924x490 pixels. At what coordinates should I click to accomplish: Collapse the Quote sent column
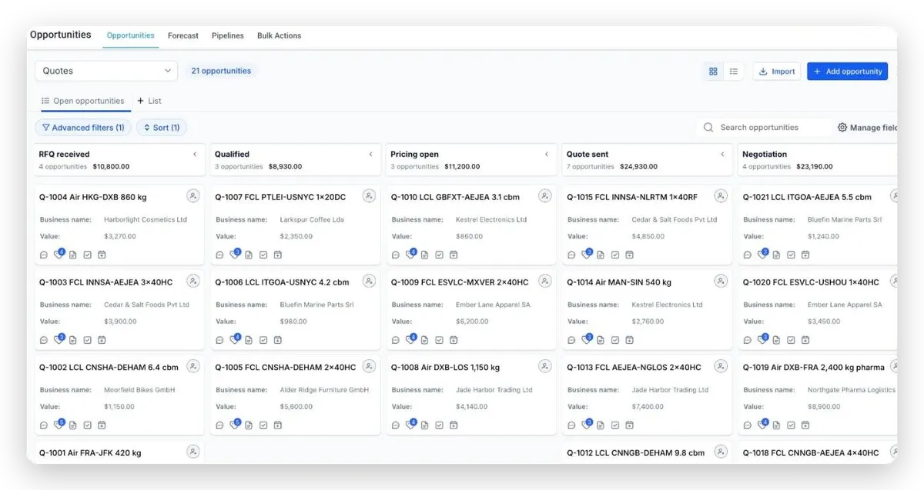pos(722,155)
